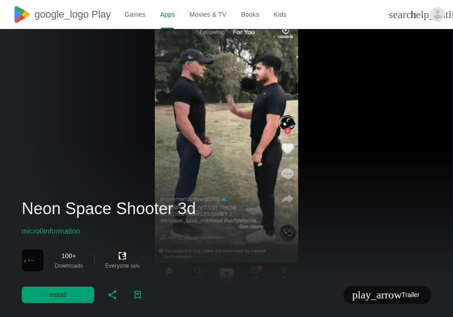Add app to wishlist with bookmark icon

point(138,295)
